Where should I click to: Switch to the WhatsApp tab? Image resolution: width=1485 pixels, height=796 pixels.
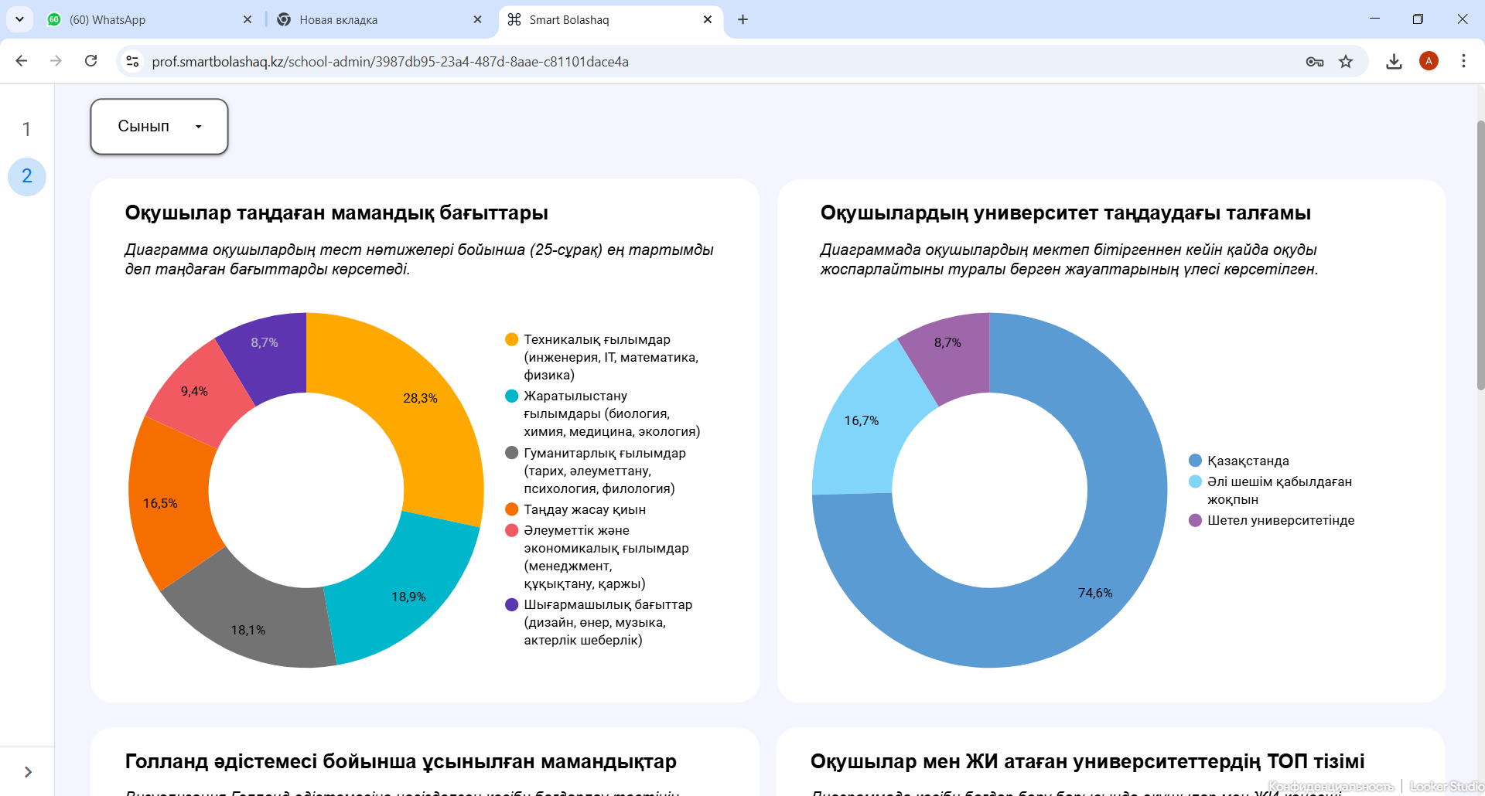click(147, 20)
